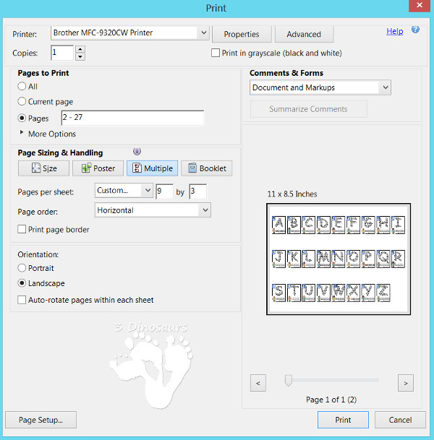Choose the Booklet printing option
This screenshot has height=440, width=434.
coord(206,168)
